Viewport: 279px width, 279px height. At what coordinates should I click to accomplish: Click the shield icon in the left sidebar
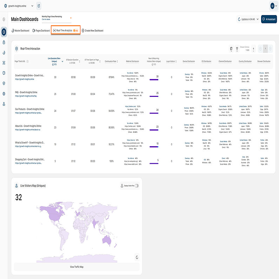click(4, 84)
